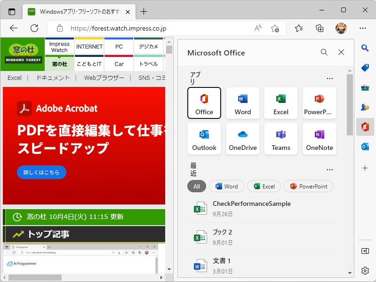Viewport: 376px width, 282px height.
Task: Launch Word from the apps grid
Action: (243, 103)
